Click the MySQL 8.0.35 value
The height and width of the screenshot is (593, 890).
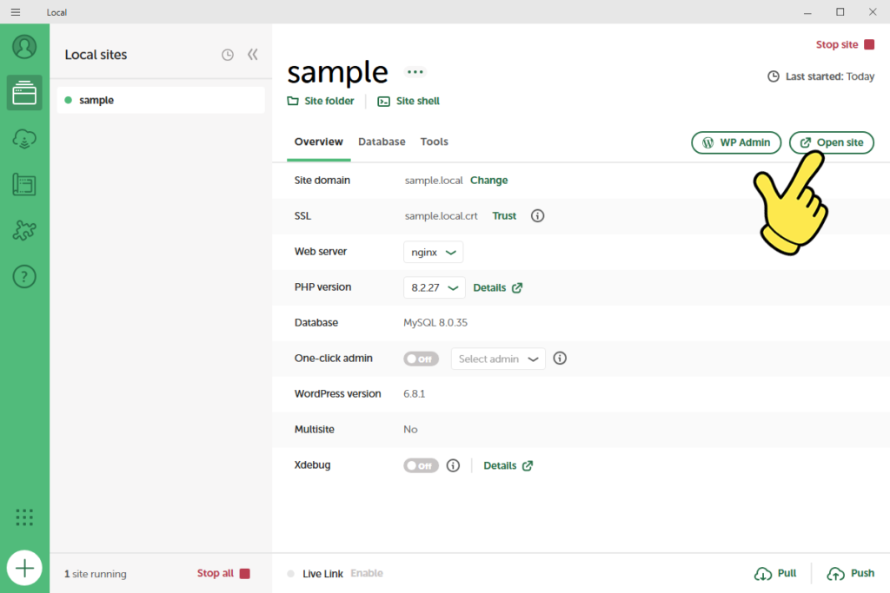(435, 323)
